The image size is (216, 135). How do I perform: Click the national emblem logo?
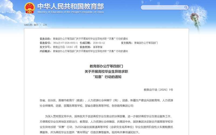(29, 8)
